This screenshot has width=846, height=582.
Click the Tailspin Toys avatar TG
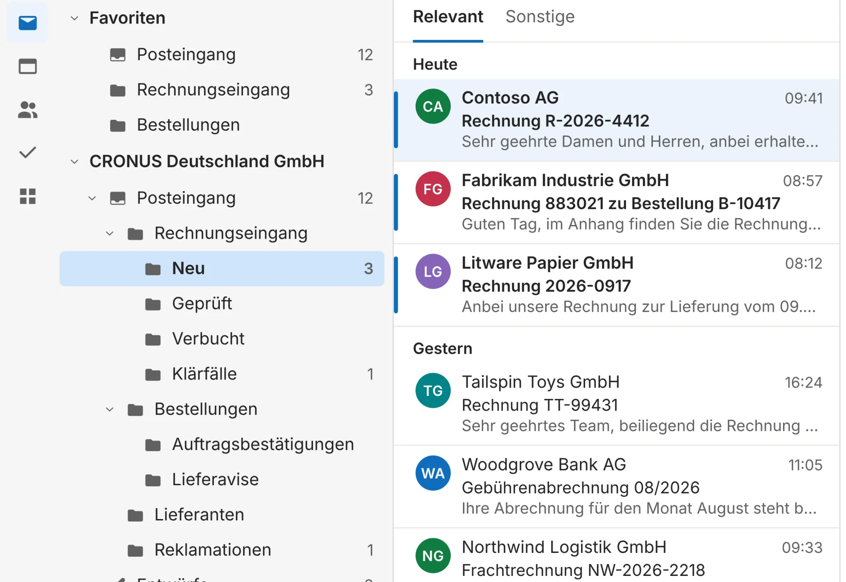click(433, 391)
